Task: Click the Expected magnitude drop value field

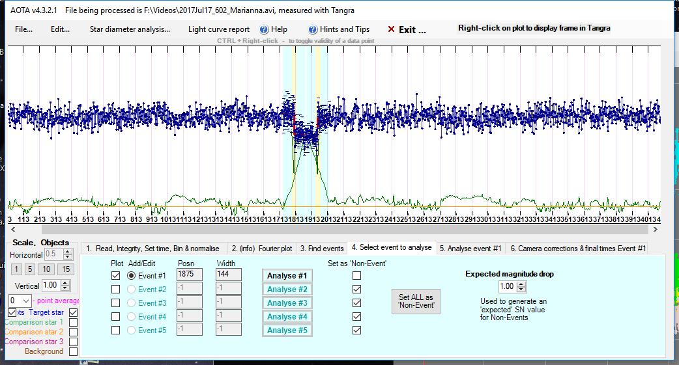Action: [508, 286]
